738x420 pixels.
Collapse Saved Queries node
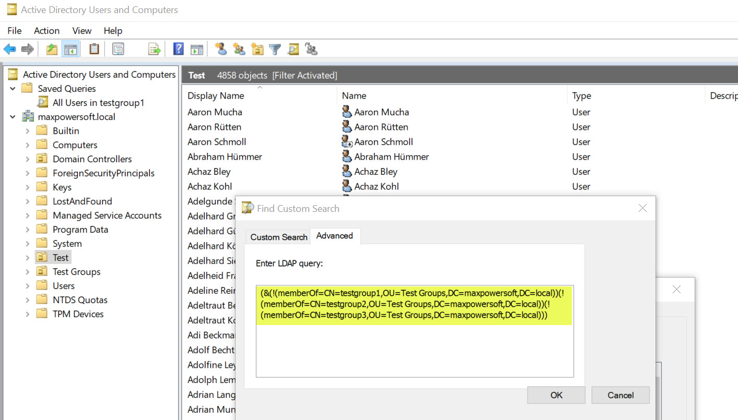click(13, 88)
